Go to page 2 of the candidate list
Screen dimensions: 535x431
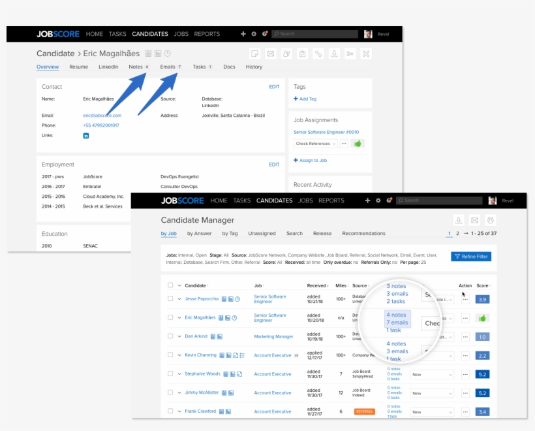point(457,234)
